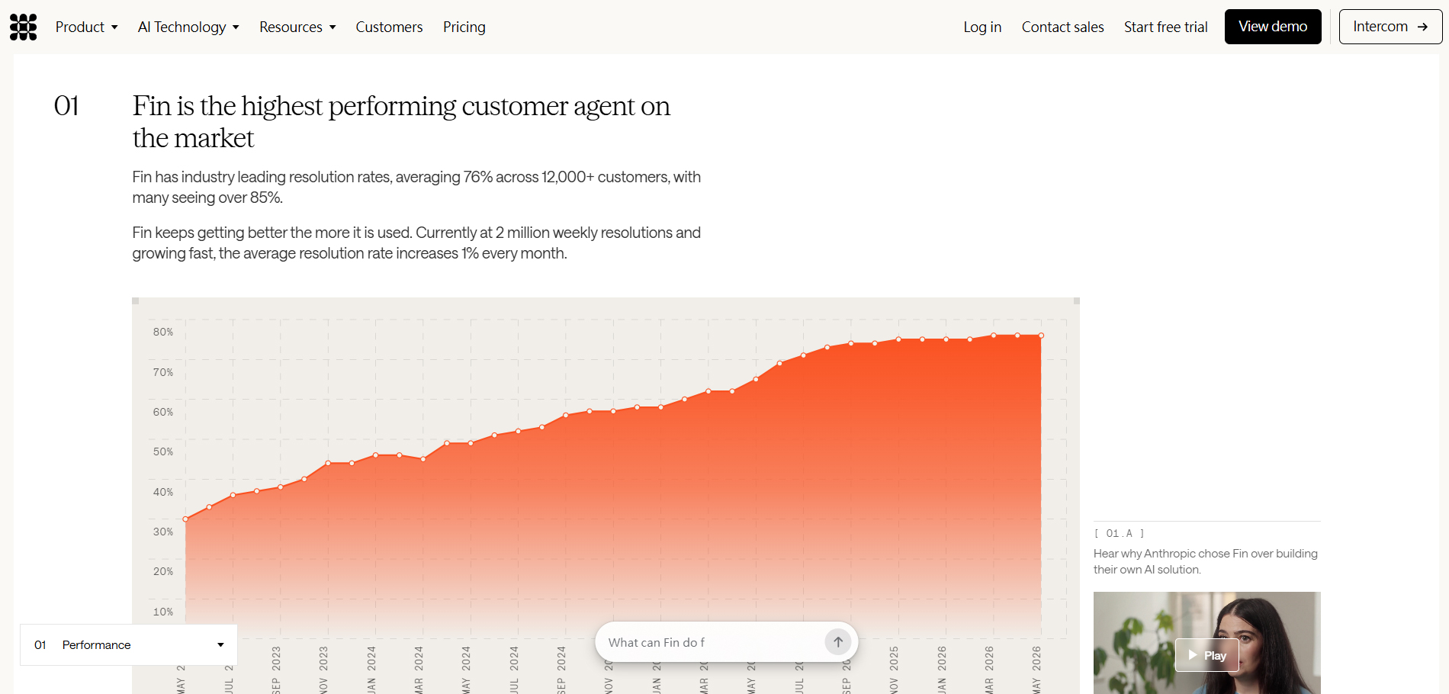Click the View demo button

(1273, 27)
